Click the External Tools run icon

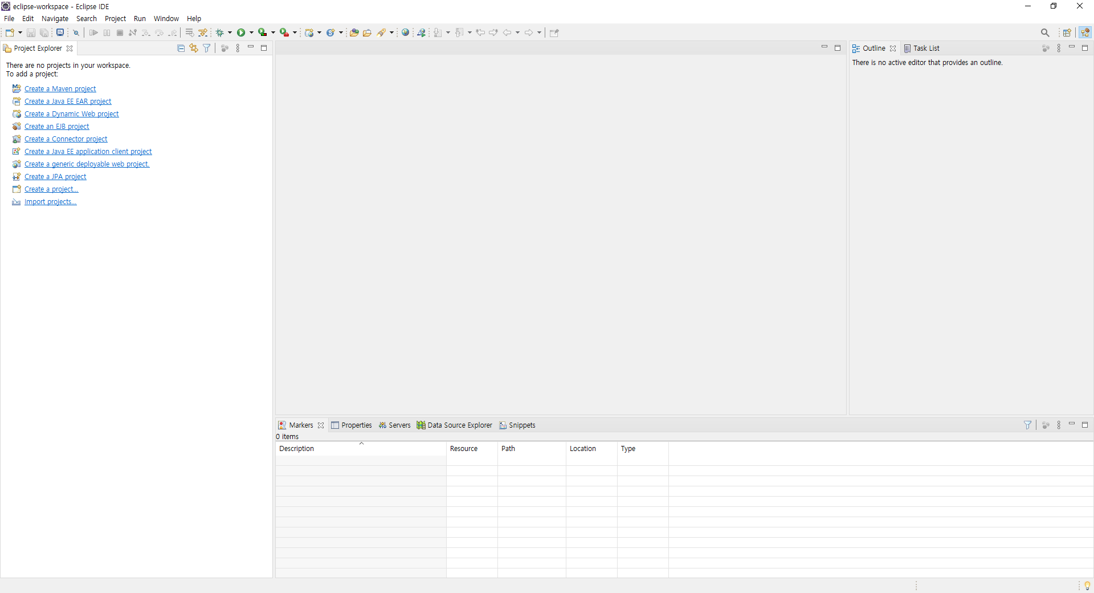(284, 33)
